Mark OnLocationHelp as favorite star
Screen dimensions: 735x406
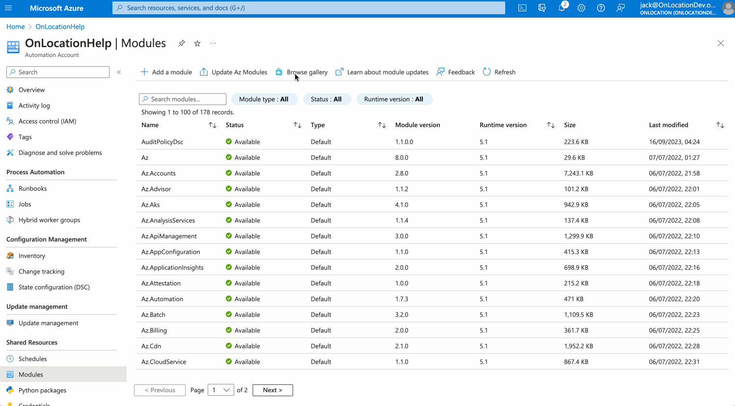pyautogui.click(x=197, y=43)
